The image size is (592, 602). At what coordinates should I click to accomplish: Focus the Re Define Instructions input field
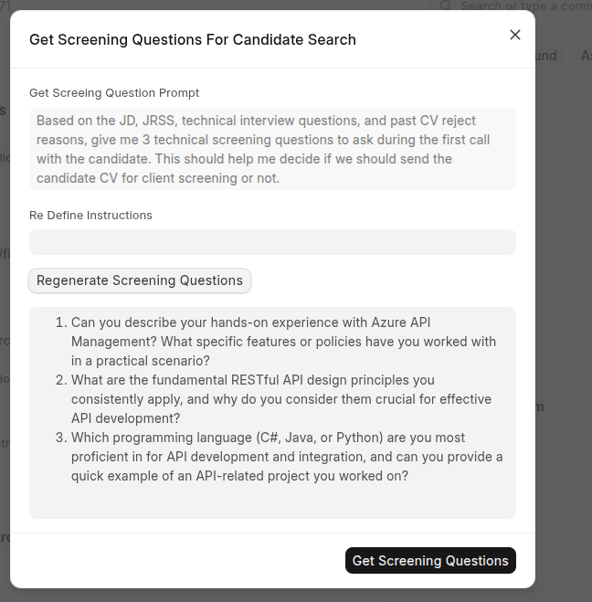click(272, 242)
